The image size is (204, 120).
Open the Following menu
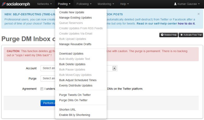click(84, 4)
